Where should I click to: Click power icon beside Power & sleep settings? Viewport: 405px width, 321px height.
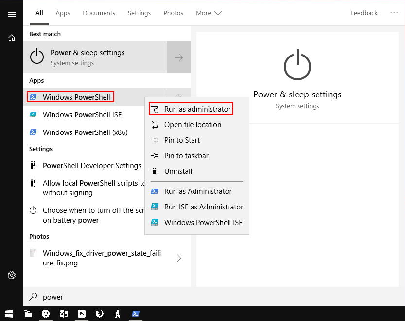37,56
